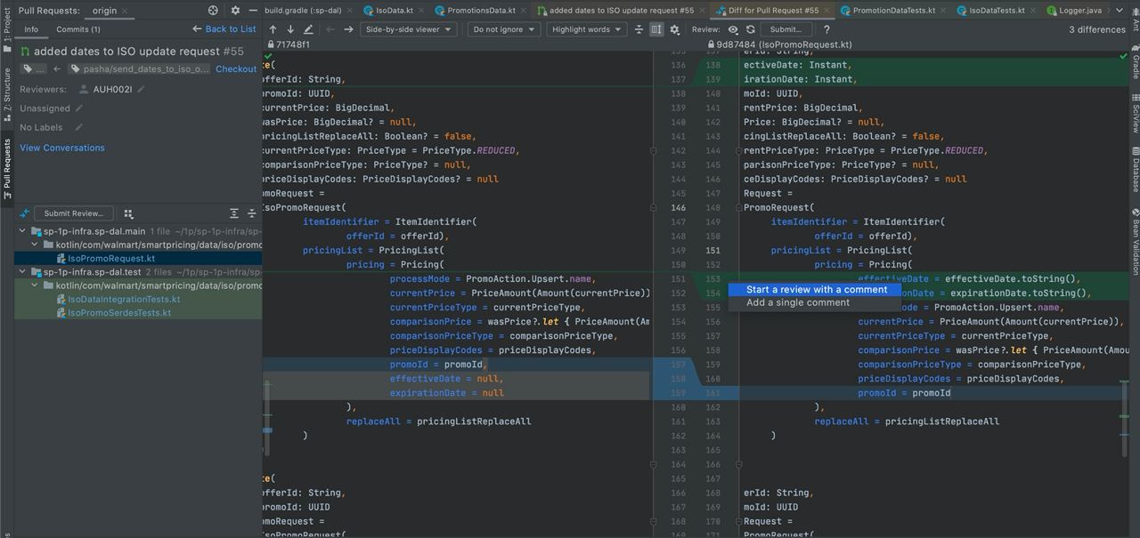
Task: Click the refresh review comments icon
Action: pos(751,29)
